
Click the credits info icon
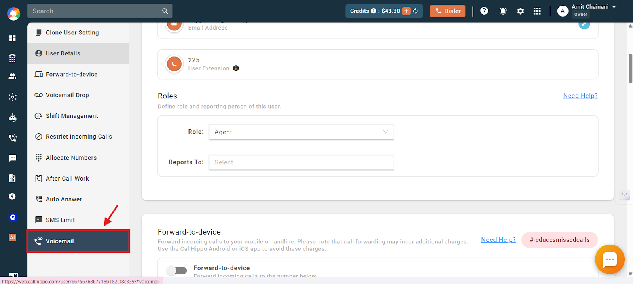pos(373,11)
